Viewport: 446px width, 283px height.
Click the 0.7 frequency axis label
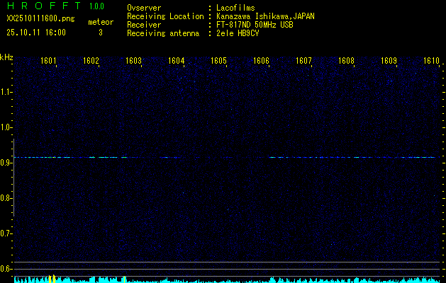(6, 233)
